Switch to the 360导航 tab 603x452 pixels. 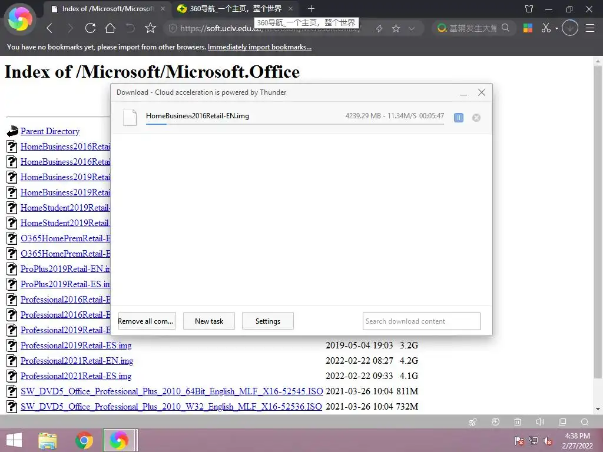236,8
